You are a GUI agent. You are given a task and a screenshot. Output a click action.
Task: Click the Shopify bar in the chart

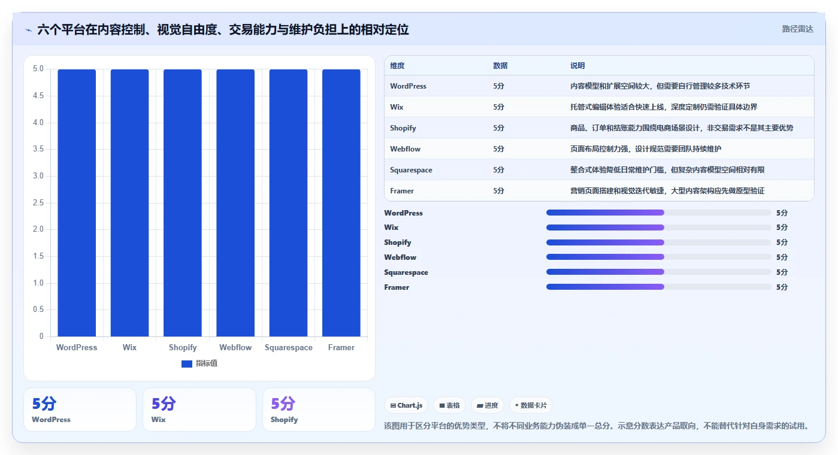click(183, 202)
